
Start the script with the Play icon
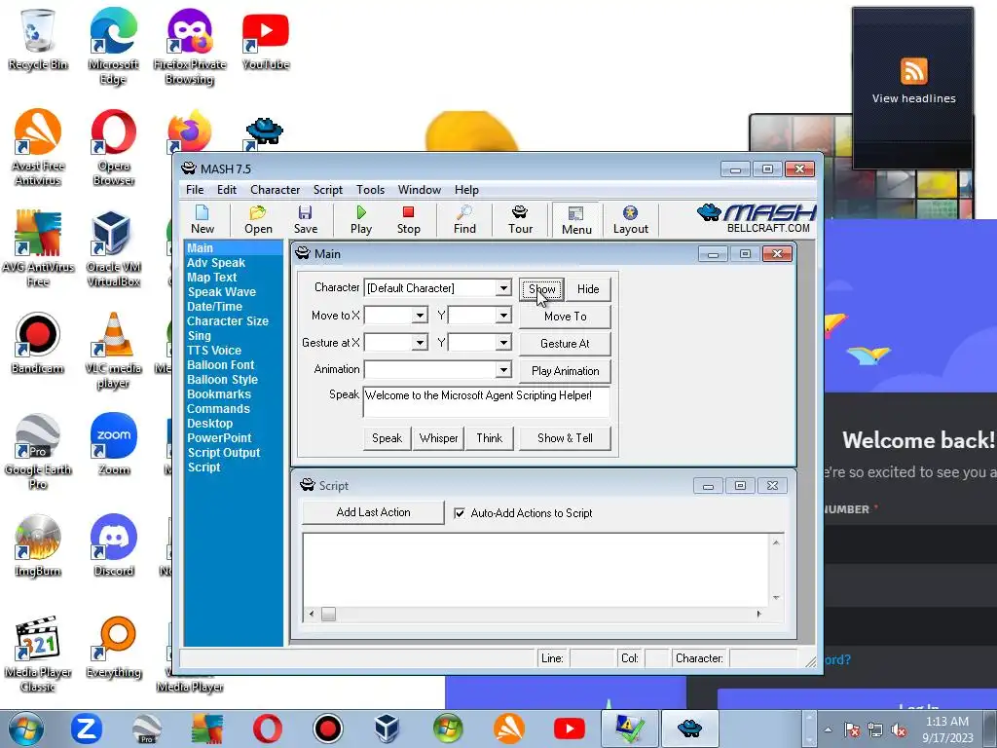361,219
